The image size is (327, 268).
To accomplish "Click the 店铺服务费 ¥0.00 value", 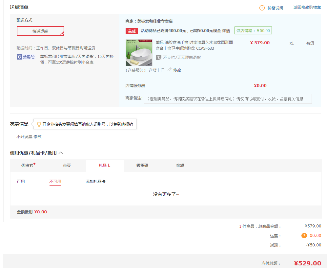I will [260, 85].
